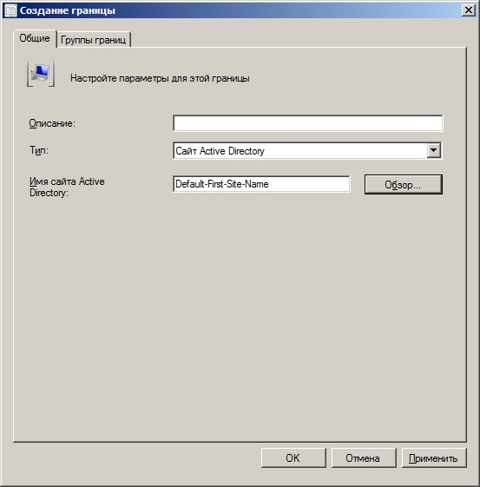
Task: Close the Создание границы dialog
Action: 469,10
